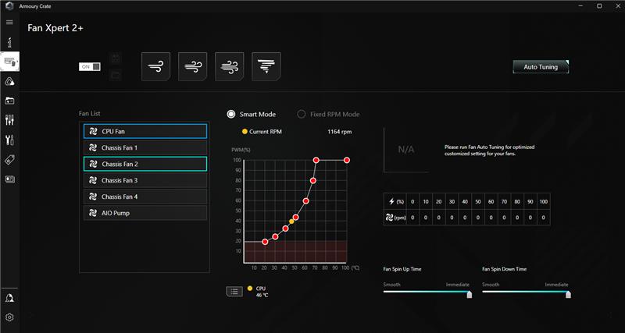Open the temperature source list button
This screenshot has width=625, height=333.
click(x=234, y=292)
